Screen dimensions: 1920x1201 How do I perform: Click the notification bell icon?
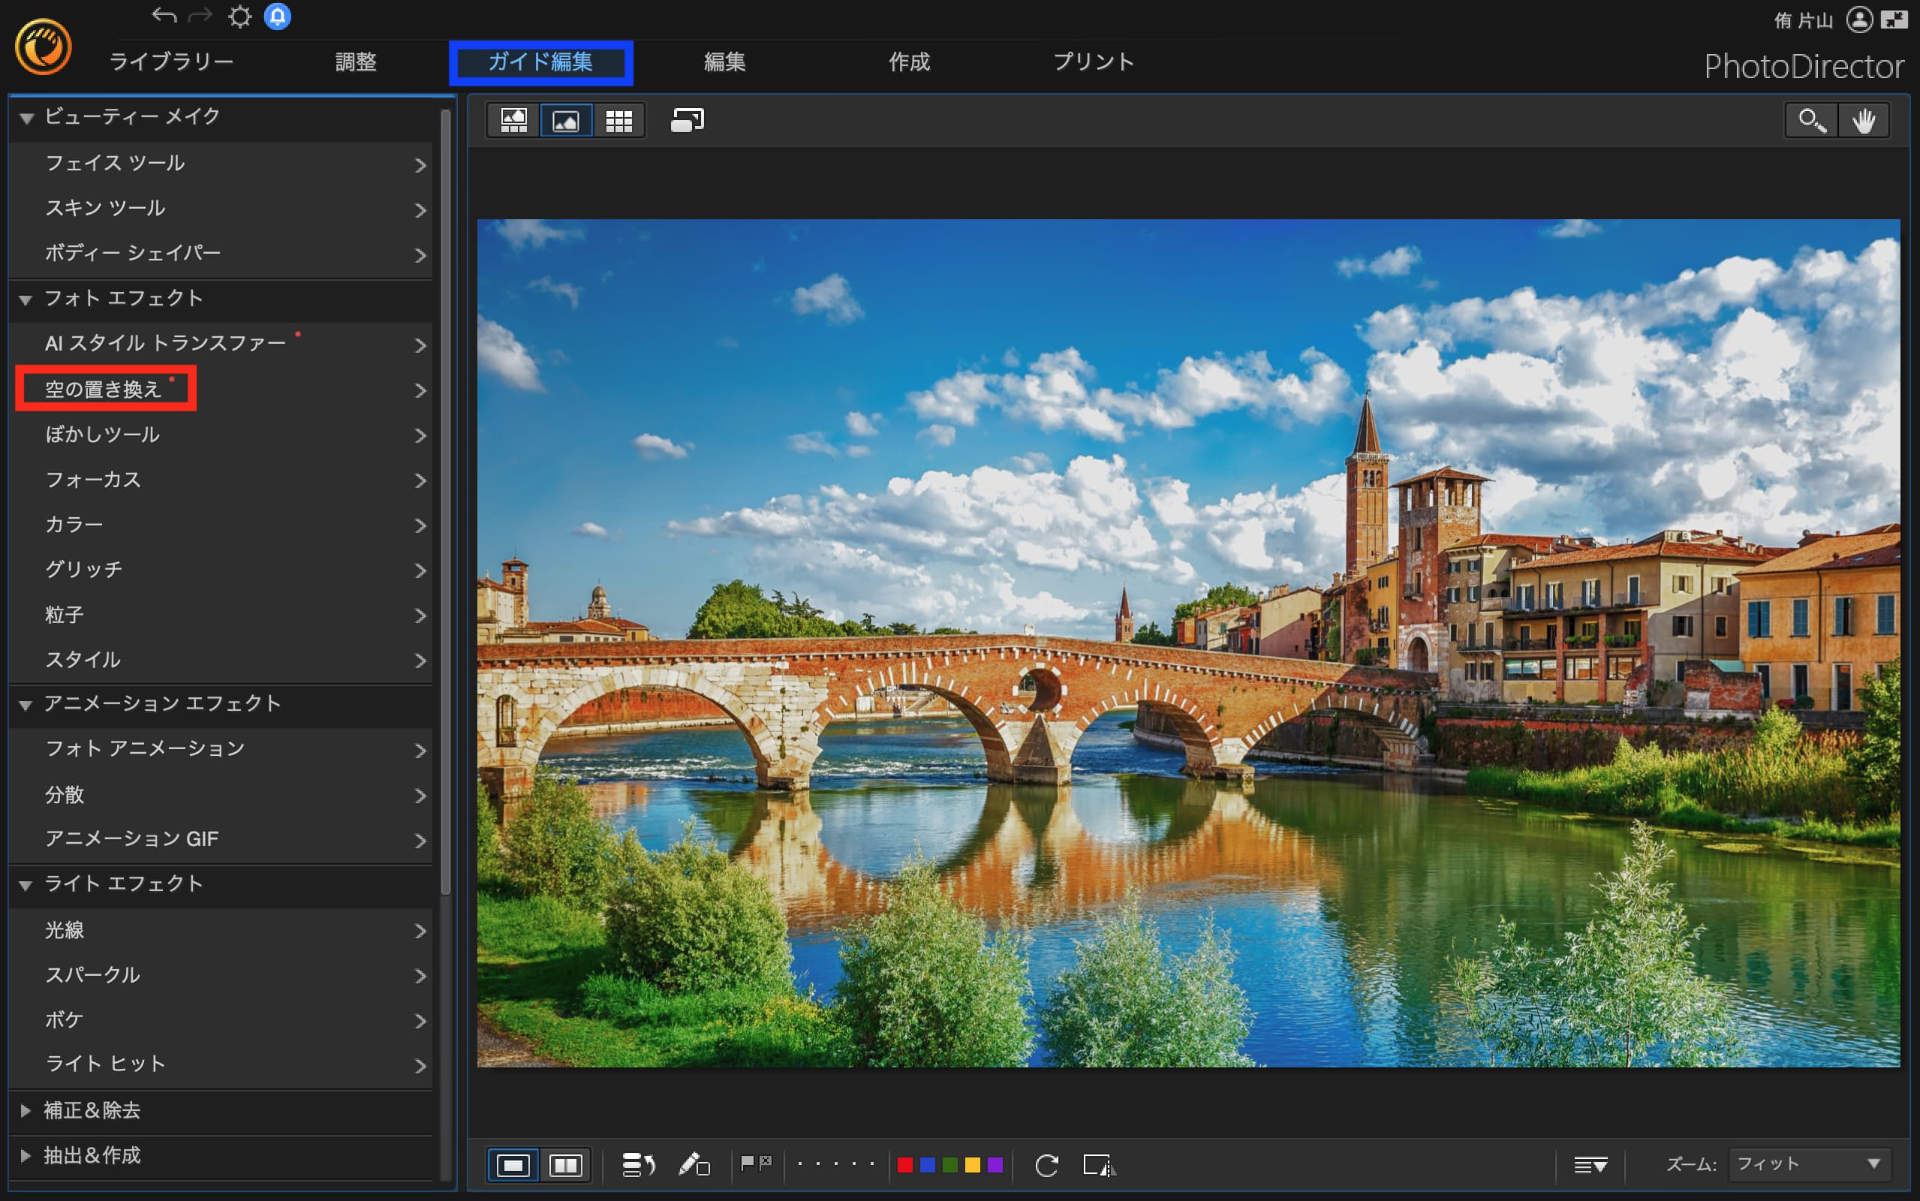pyautogui.click(x=277, y=17)
